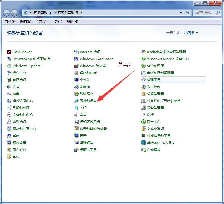Open 声音 settings
This screenshot has width=224, height=204.
(84, 115)
